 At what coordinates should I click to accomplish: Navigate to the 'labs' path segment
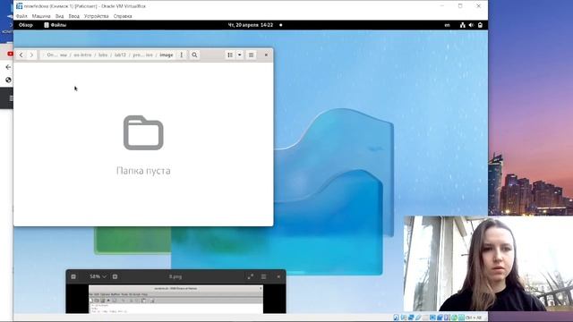tap(103, 55)
